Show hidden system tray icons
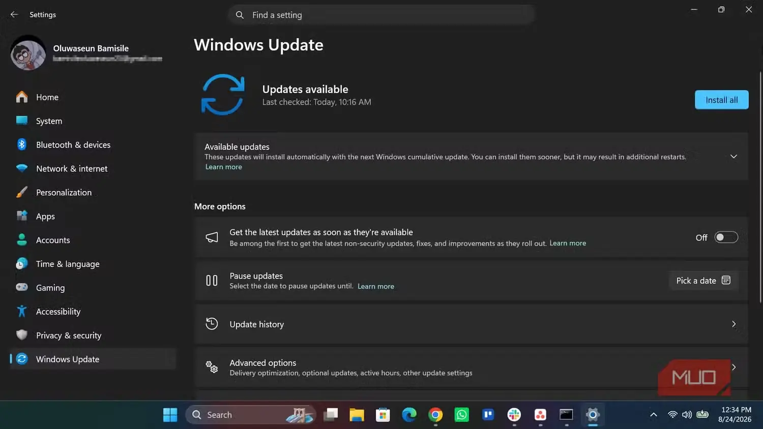The image size is (763, 429). pyautogui.click(x=654, y=415)
